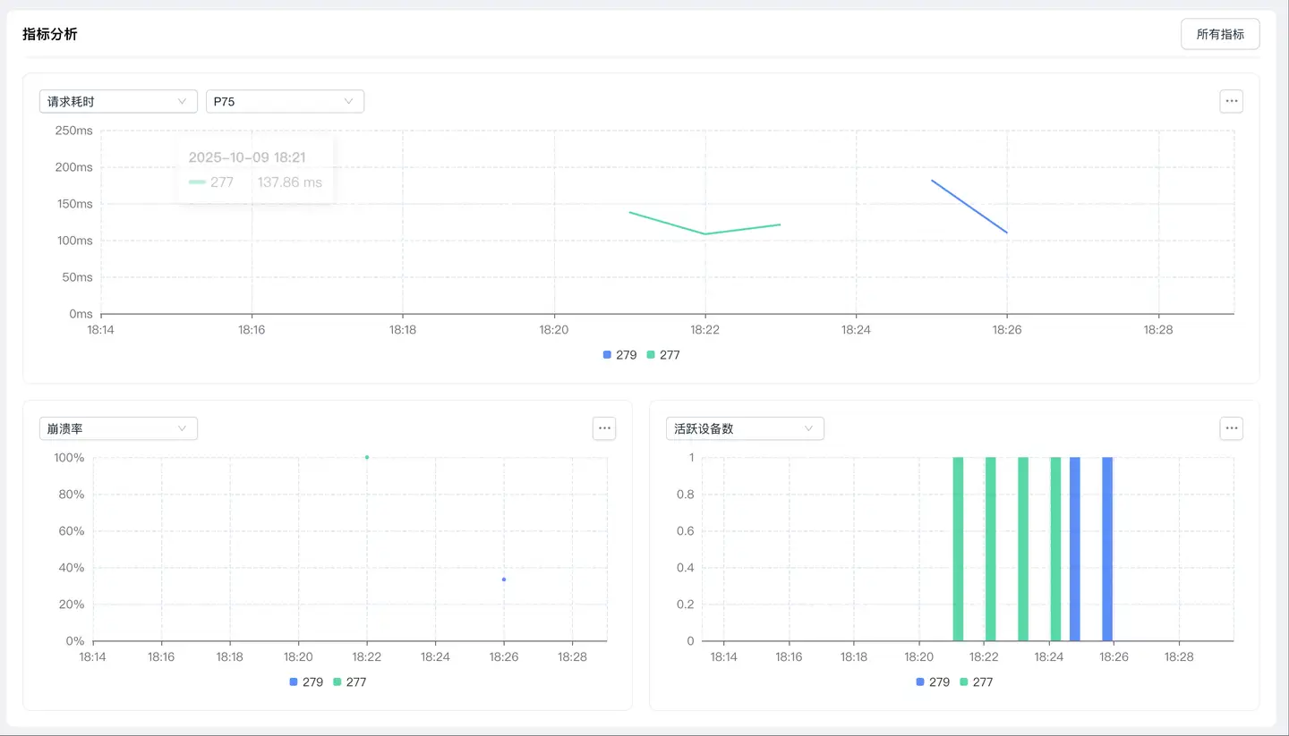Toggle the 279 series in 活跃设备数 legend
Viewport: 1289px width, 736px height.
(x=933, y=682)
